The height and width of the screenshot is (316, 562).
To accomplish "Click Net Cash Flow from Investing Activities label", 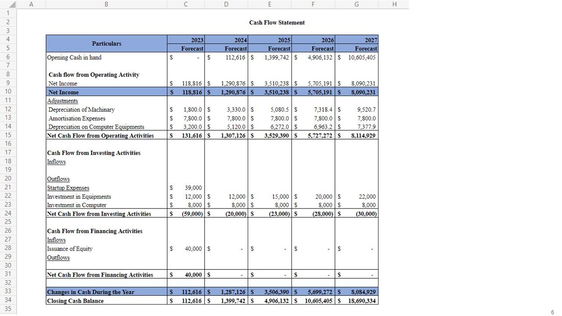I will 99,214.
